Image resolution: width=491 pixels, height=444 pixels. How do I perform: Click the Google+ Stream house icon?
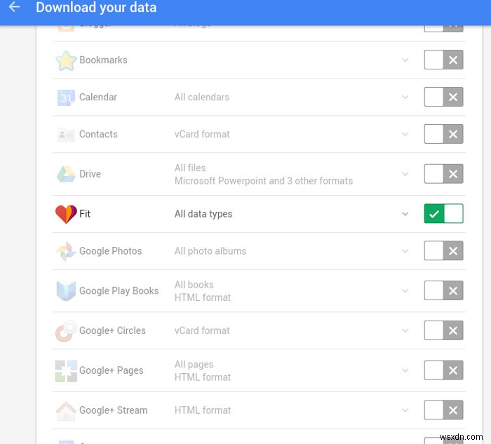[66, 411]
